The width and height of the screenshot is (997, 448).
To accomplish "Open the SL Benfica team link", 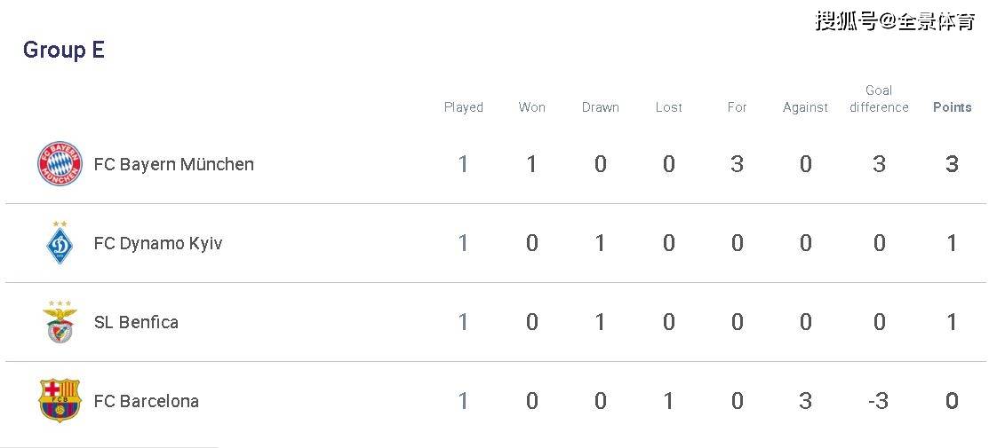I will coord(136,322).
